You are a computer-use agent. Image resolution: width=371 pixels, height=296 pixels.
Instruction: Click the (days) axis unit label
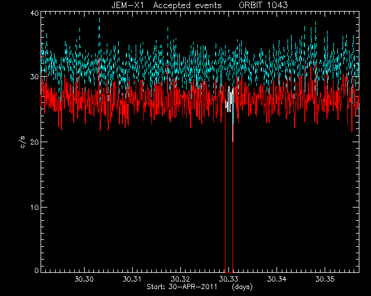point(242,287)
